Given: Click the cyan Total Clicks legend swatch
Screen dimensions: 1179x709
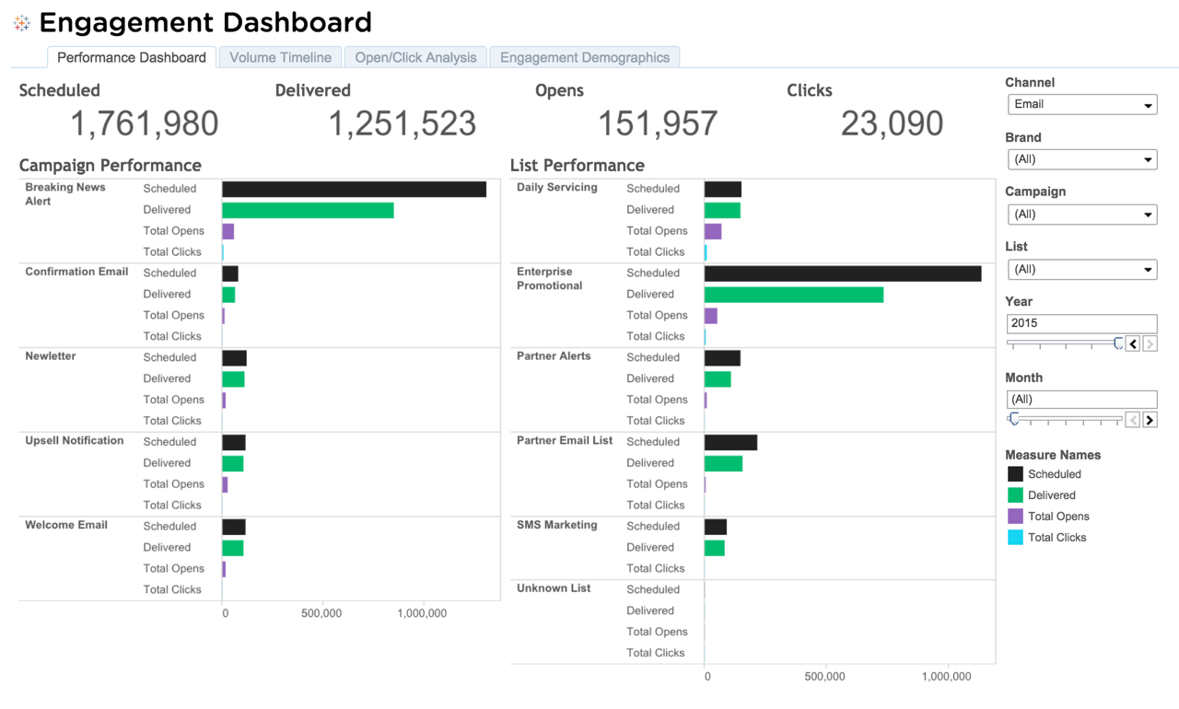Looking at the screenshot, I should click(x=1017, y=537).
